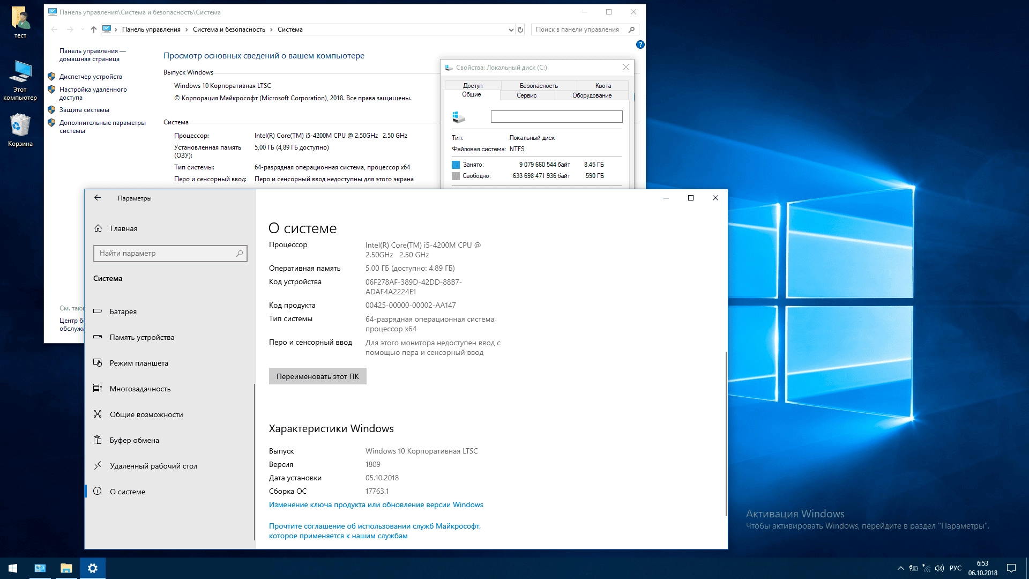This screenshot has height=579, width=1029.
Task: Click the РУС language indicator
Action: pos(956,568)
